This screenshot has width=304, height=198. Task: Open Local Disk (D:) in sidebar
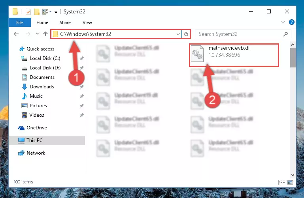pyautogui.click(x=45, y=68)
